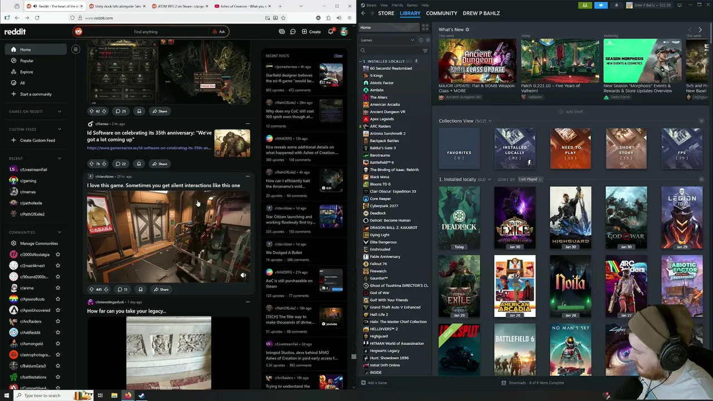Collapse Reddit sidebar with hamburger button
The height and width of the screenshot is (401, 713).
76,50
